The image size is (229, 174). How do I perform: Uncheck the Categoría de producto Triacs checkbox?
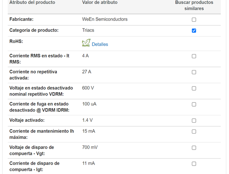click(x=194, y=30)
